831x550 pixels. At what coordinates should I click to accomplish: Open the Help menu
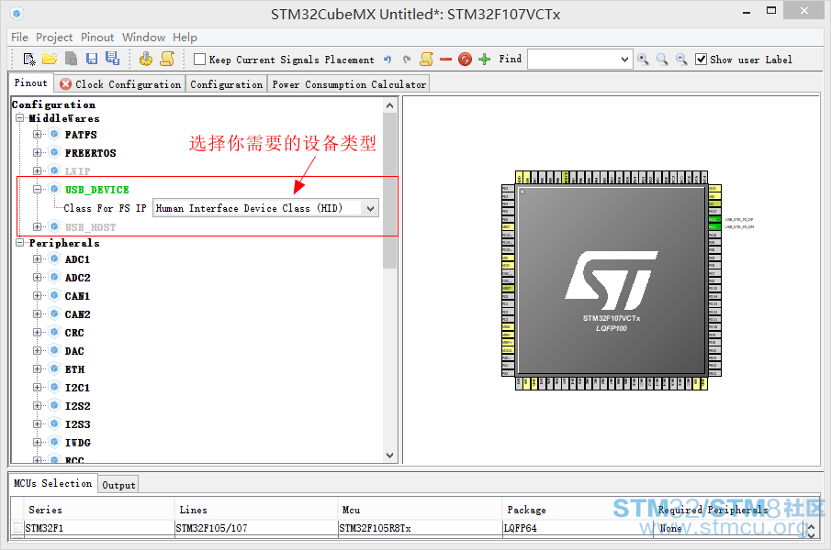tap(185, 38)
